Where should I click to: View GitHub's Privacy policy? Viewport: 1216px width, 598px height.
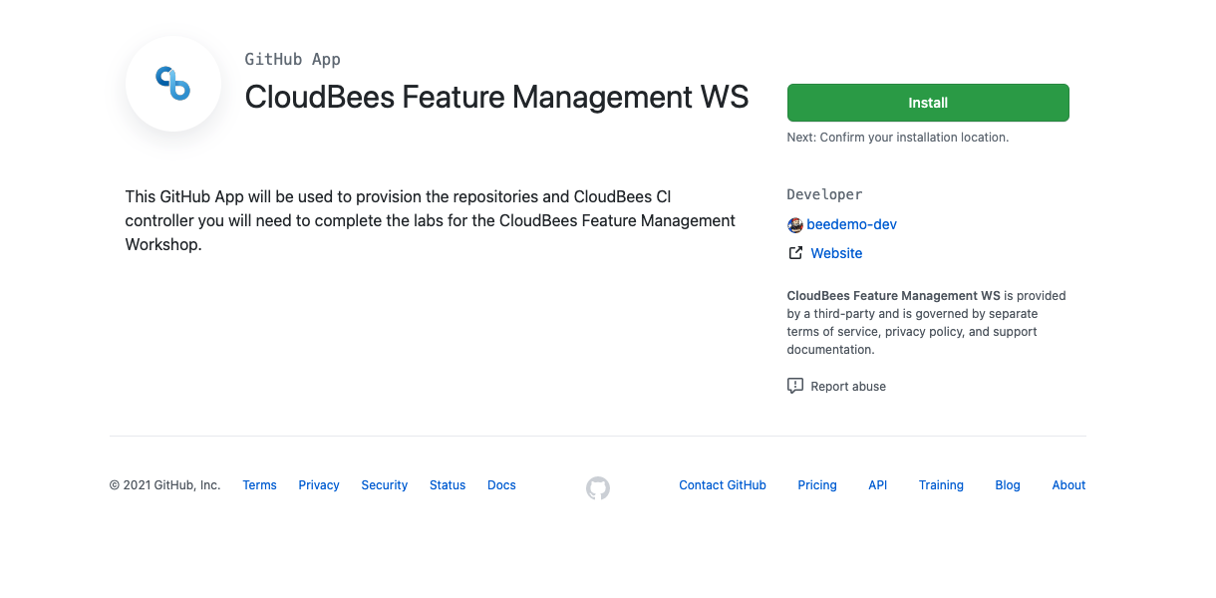click(318, 485)
